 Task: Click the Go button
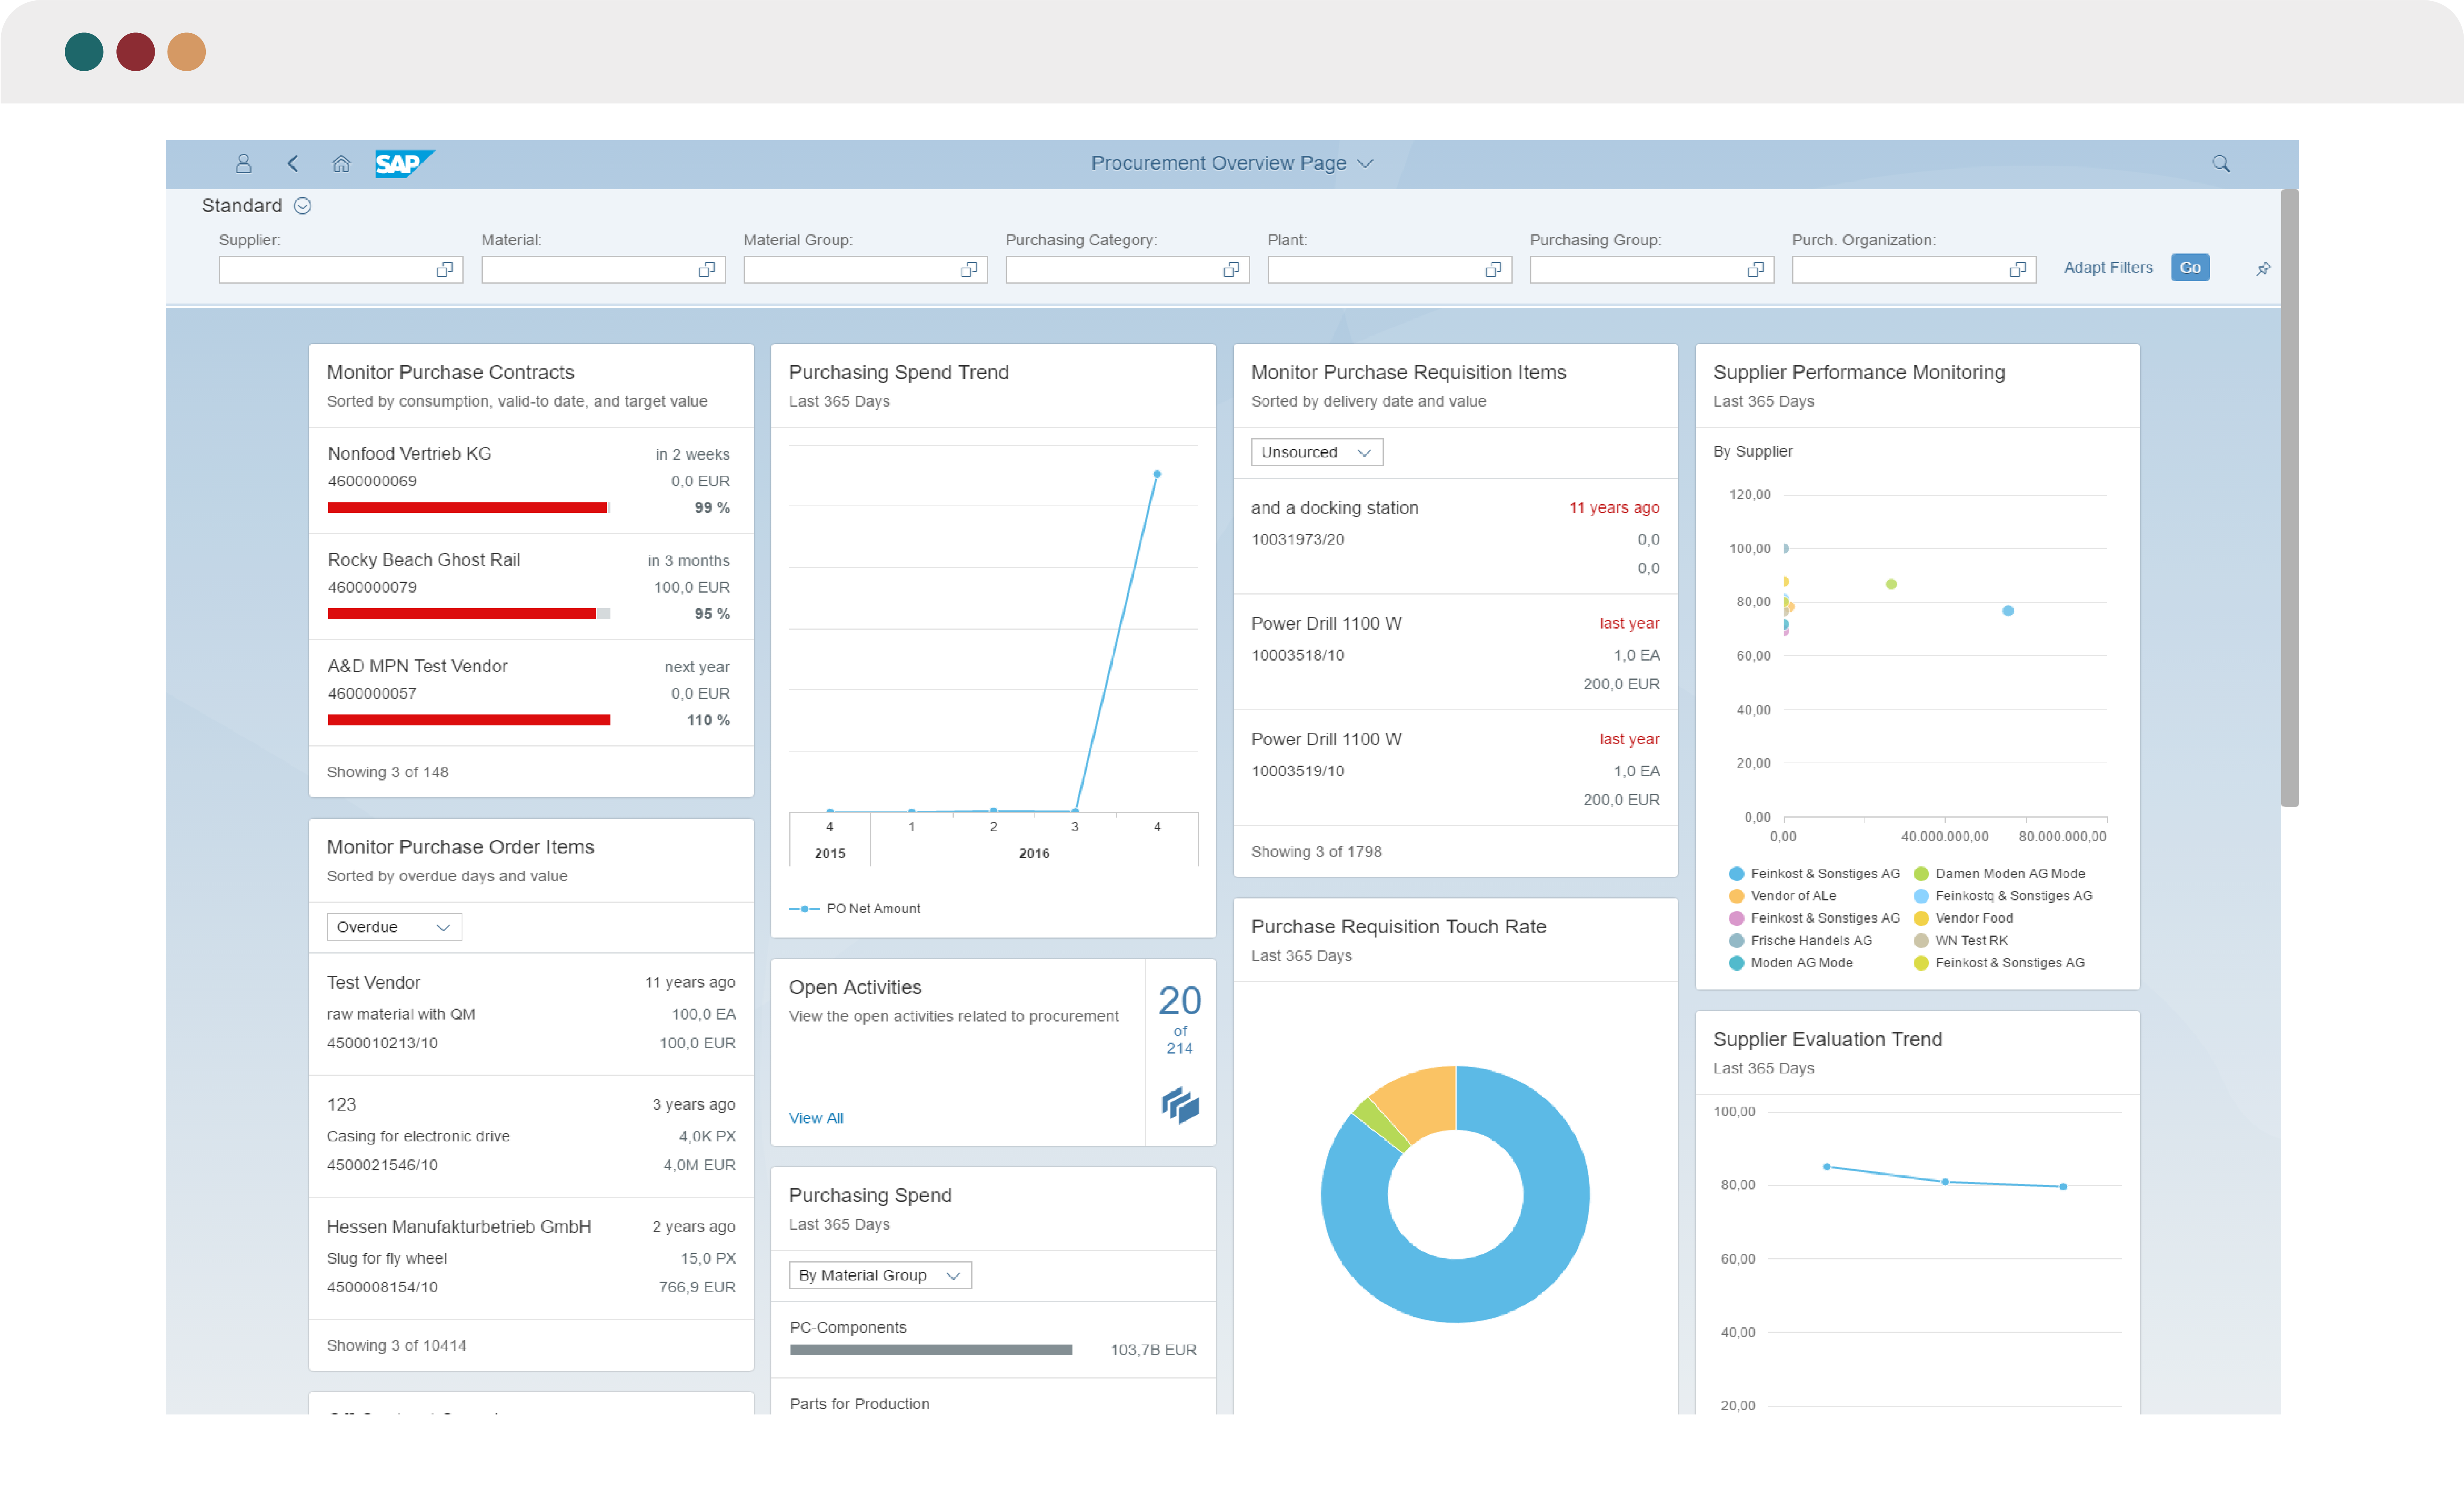[x=2190, y=267]
